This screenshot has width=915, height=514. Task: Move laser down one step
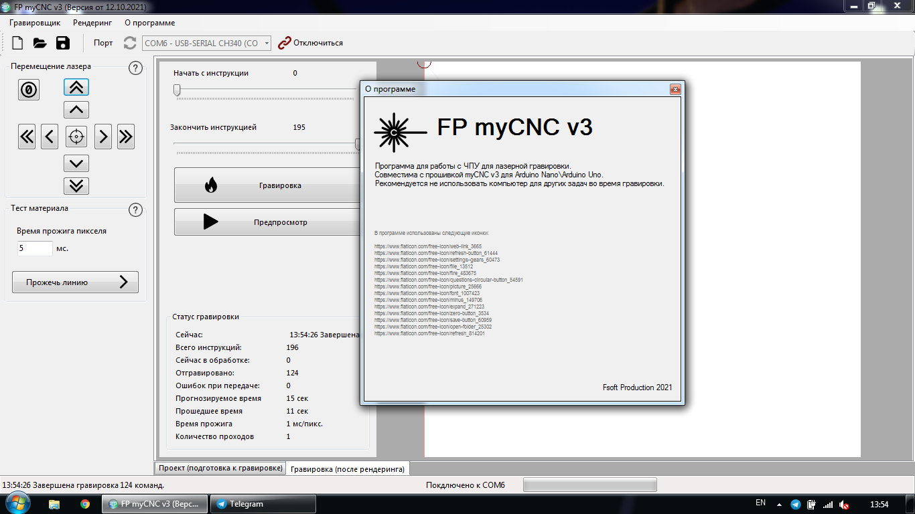coord(76,163)
